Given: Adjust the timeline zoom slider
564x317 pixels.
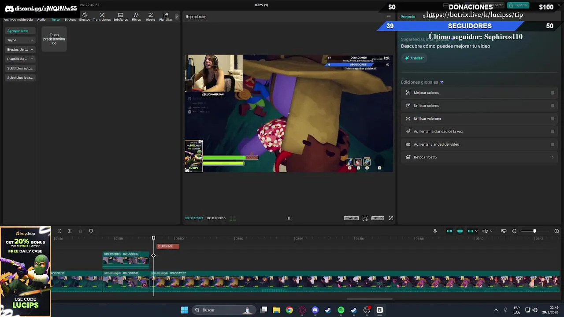Looking at the screenshot, I should 534,231.
